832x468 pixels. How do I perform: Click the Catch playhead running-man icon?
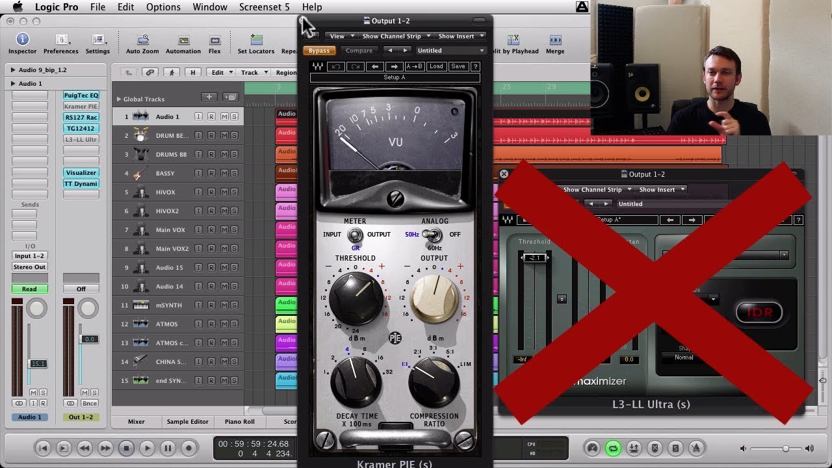click(x=172, y=72)
